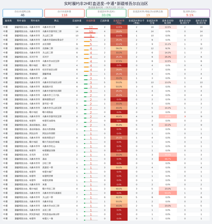Image resolution: width=212 pixels, height=224 pixels.
Task: Click the 乌鲁木齐县 outlet name
Action: [x=48, y=202]
